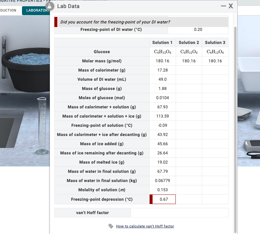Viewport: 260px width, 234px height.
Task: Click Solution 2 mass of calorimeter cell
Action: click(189, 70)
